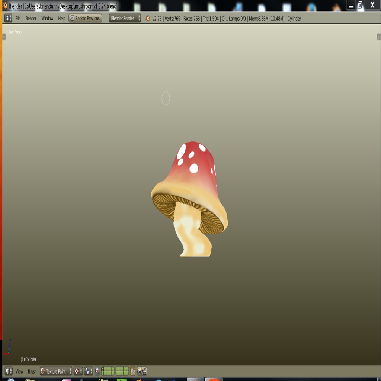This screenshot has height=381, width=381.
Task: Click the Blender logo in the info header
Action: point(147,19)
